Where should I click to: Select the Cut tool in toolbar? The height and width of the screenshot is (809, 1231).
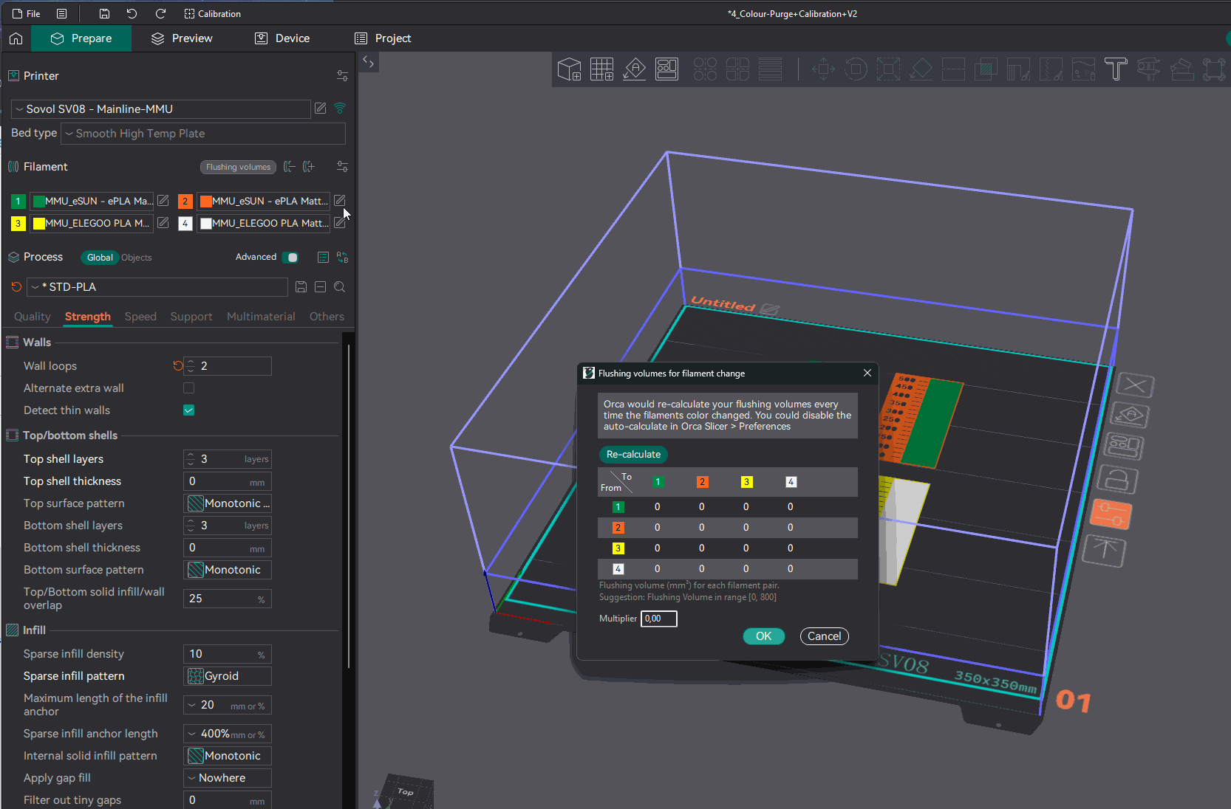(x=953, y=69)
